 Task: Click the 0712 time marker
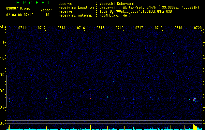[x=42, y=28]
